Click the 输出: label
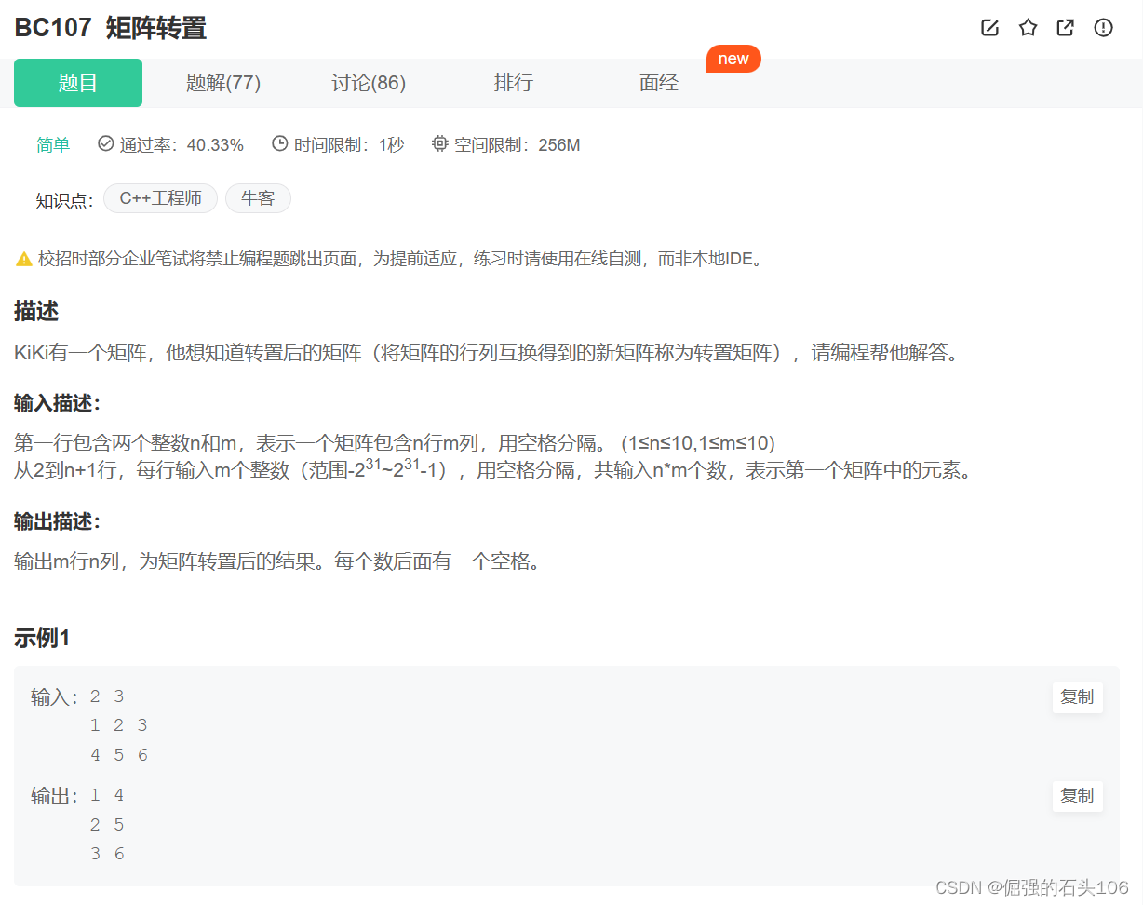1143x905 pixels. 56,795
